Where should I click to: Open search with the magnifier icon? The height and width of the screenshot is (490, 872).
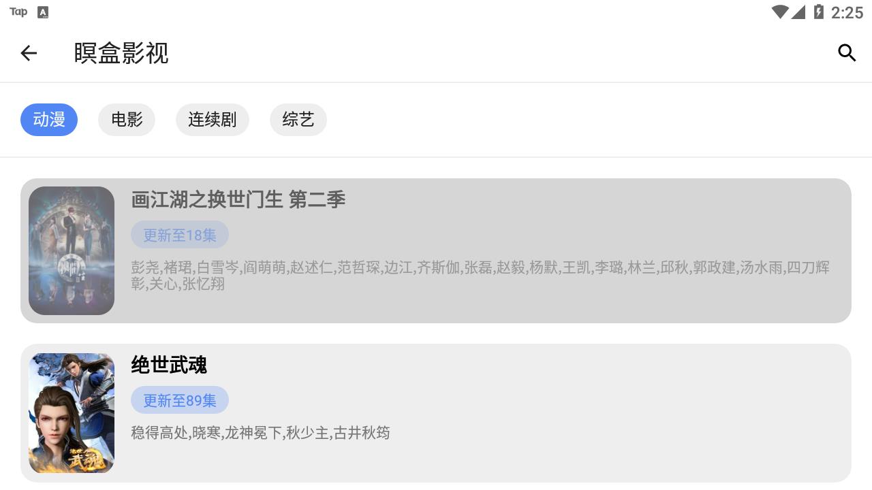click(x=846, y=53)
